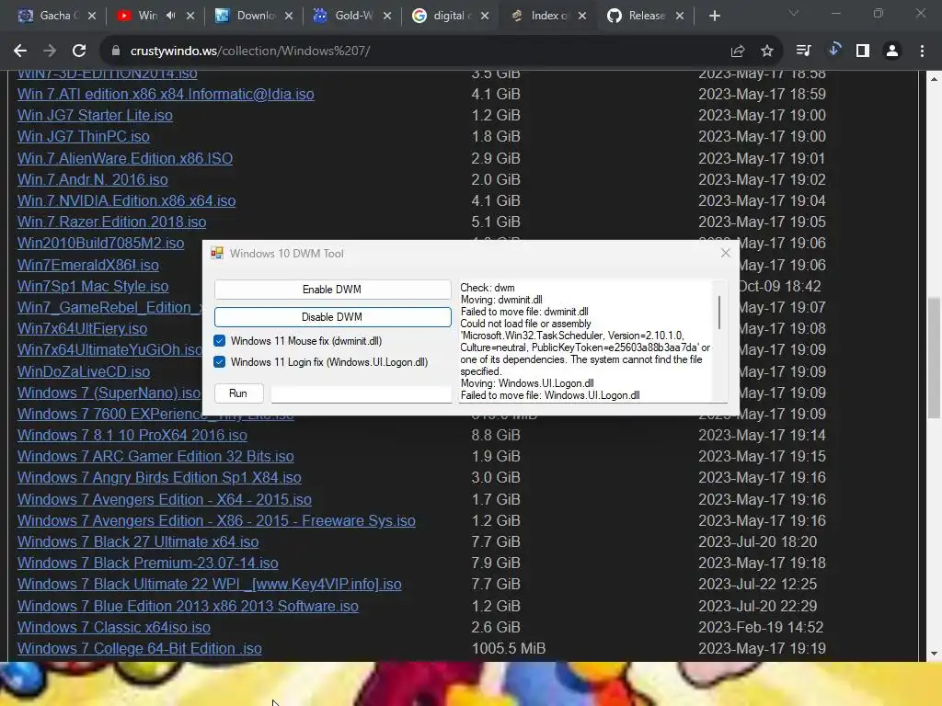Click the browser forward arrow
Image resolution: width=942 pixels, height=706 pixels.
(x=50, y=51)
